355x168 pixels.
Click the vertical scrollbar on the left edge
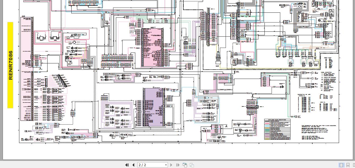pyautogui.click(x=1, y=79)
